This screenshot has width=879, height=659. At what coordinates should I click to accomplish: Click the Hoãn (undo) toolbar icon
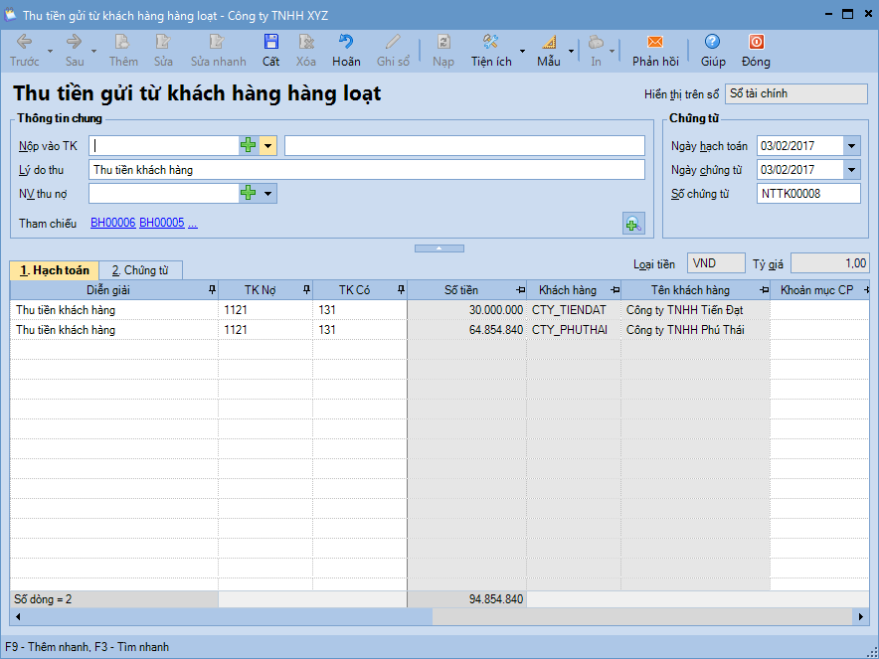[x=346, y=50]
